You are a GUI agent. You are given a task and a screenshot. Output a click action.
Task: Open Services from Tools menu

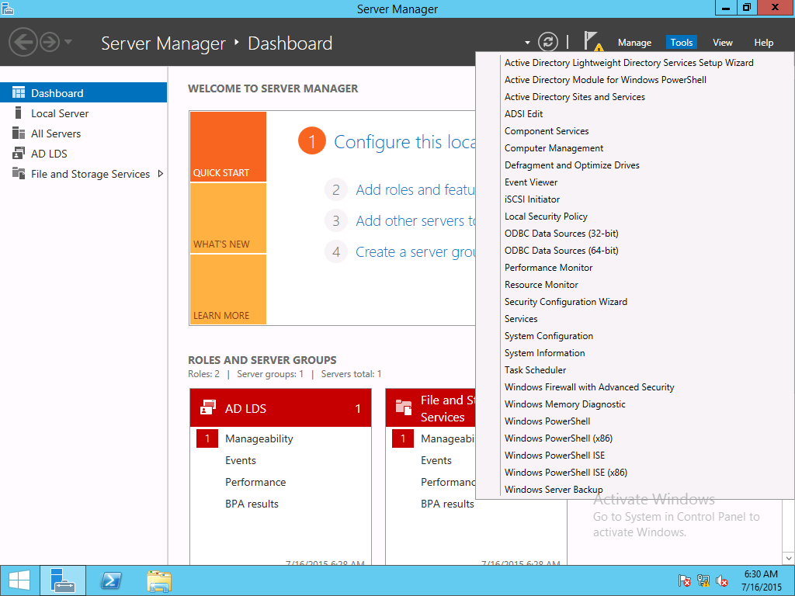coord(521,319)
